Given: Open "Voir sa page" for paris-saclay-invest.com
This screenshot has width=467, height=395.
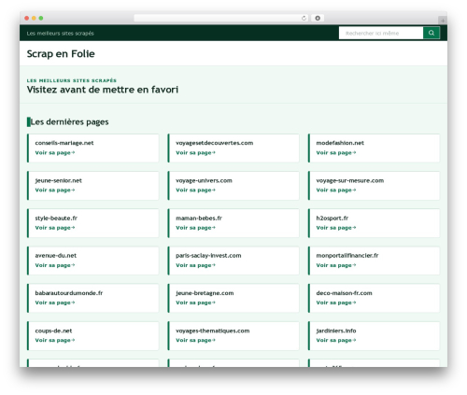Looking at the screenshot, I should [x=195, y=265].
